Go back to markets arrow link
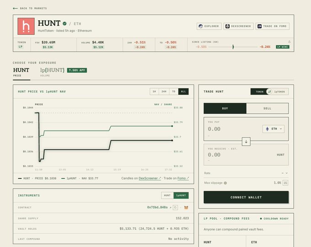Screen dimensions: 311x247 point(30,8)
